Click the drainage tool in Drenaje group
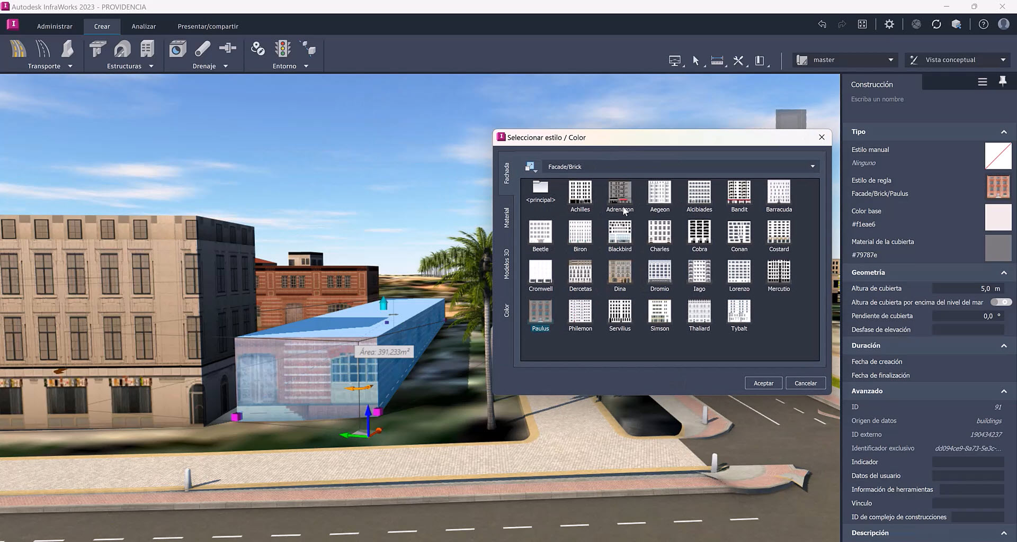The image size is (1017, 542). point(177,49)
